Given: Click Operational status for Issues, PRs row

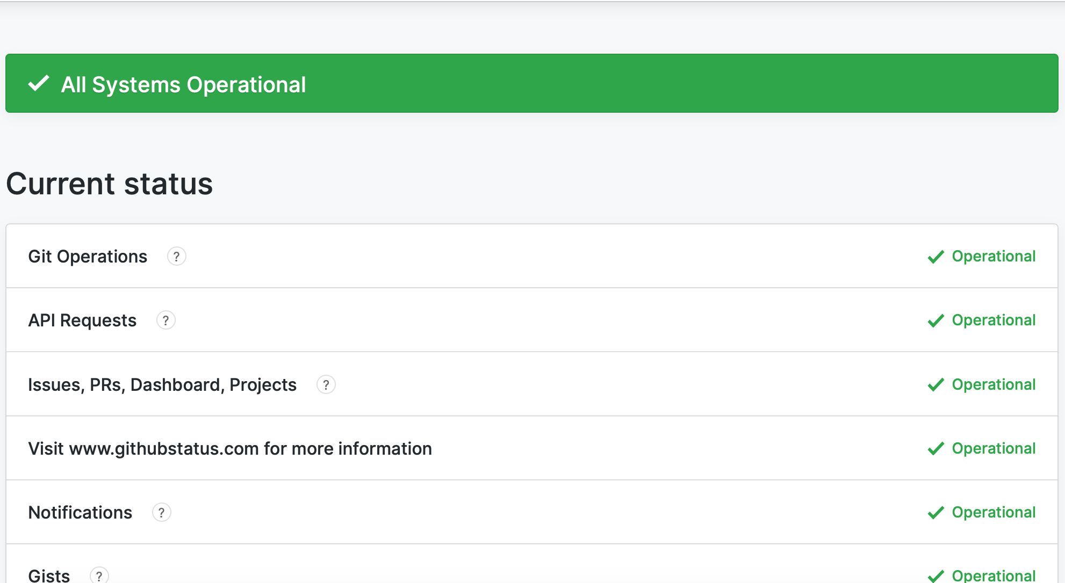Looking at the screenshot, I should point(994,385).
